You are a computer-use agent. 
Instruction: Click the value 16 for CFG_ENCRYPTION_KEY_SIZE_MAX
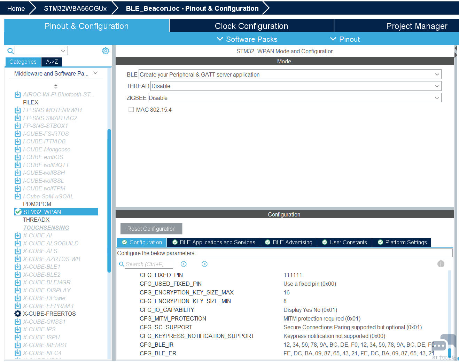pyautogui.click(x=287, y=292)
